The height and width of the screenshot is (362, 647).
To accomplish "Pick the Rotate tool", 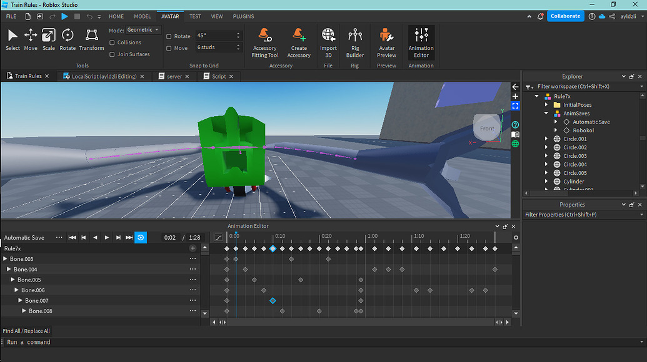I will 68,40.
